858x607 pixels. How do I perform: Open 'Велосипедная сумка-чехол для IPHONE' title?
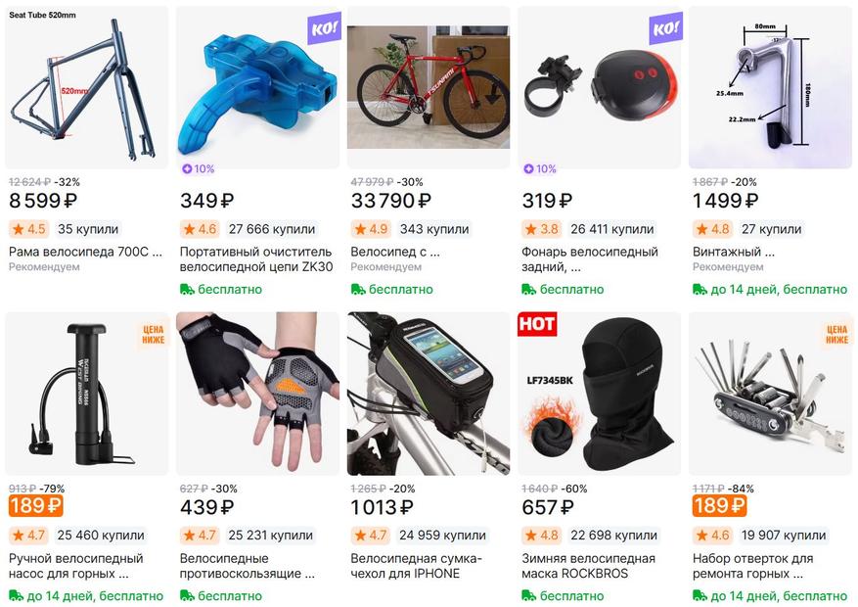[416, 566]
